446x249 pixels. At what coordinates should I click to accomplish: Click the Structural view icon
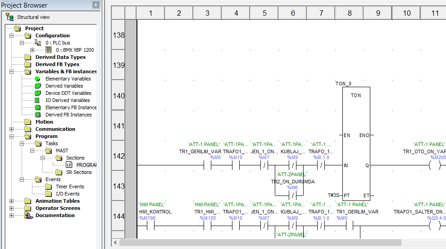pyautogui.click(x=9, y=18)
